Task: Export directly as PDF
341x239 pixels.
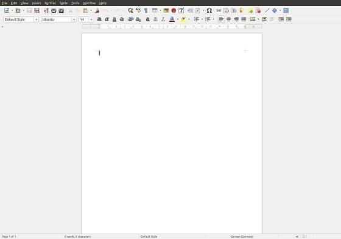Action: click(x=46, y=10)
